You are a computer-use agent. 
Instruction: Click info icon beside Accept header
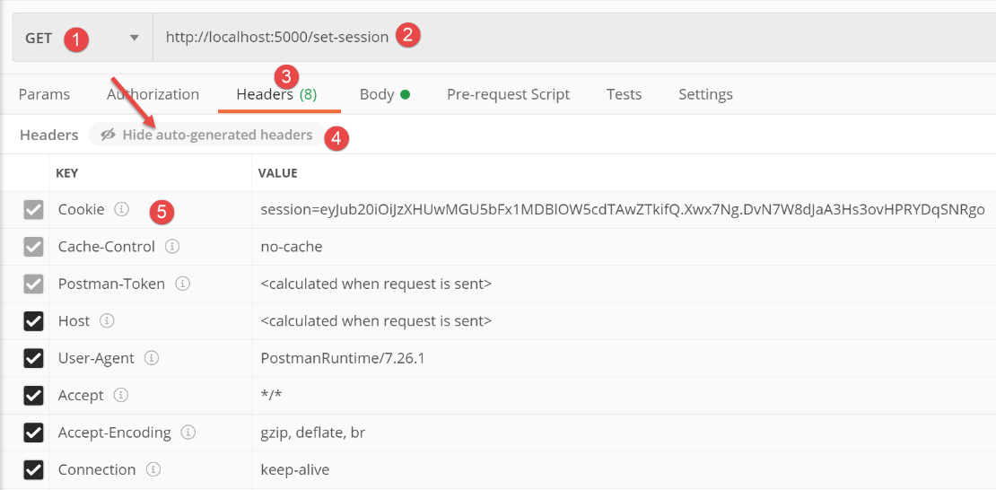120,395
